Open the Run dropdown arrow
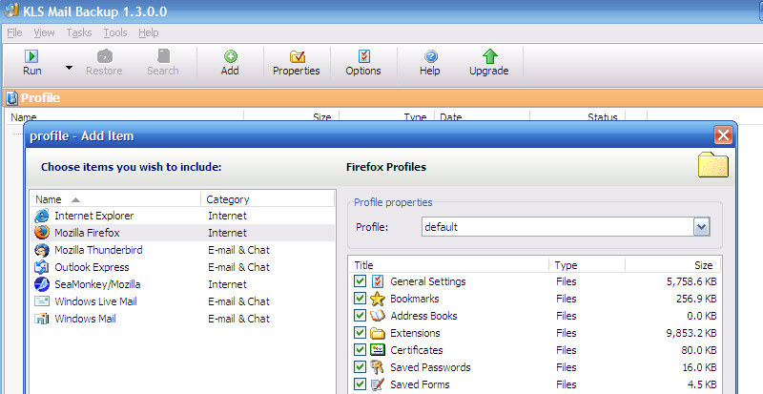This screenshot has width=763, height=394. click(69, 67)
